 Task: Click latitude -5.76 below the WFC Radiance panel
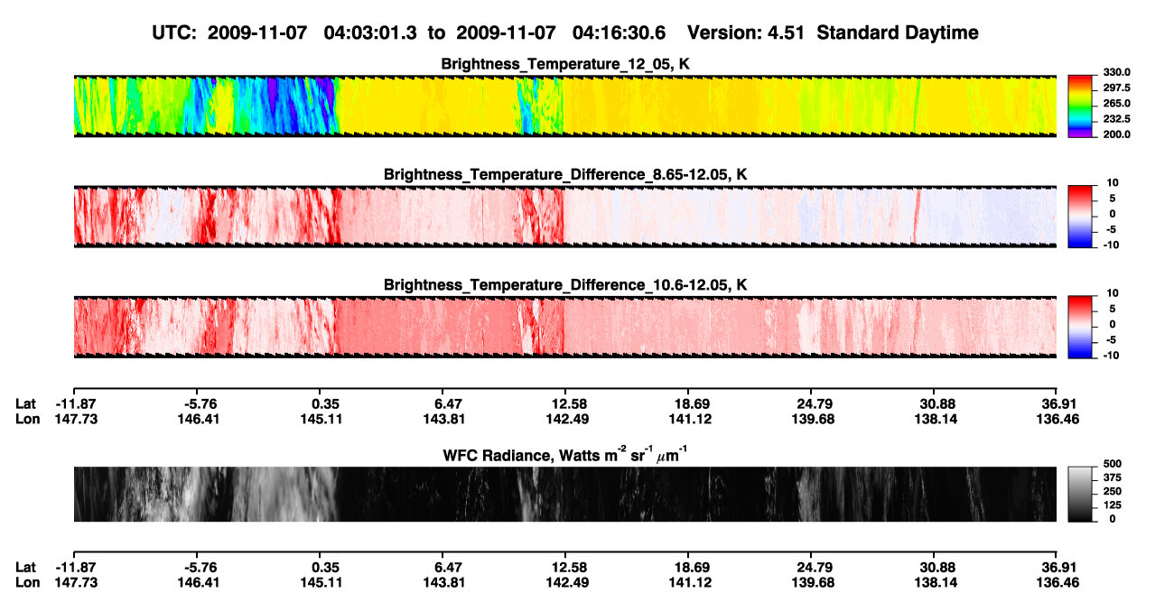(x=200, y=567)
